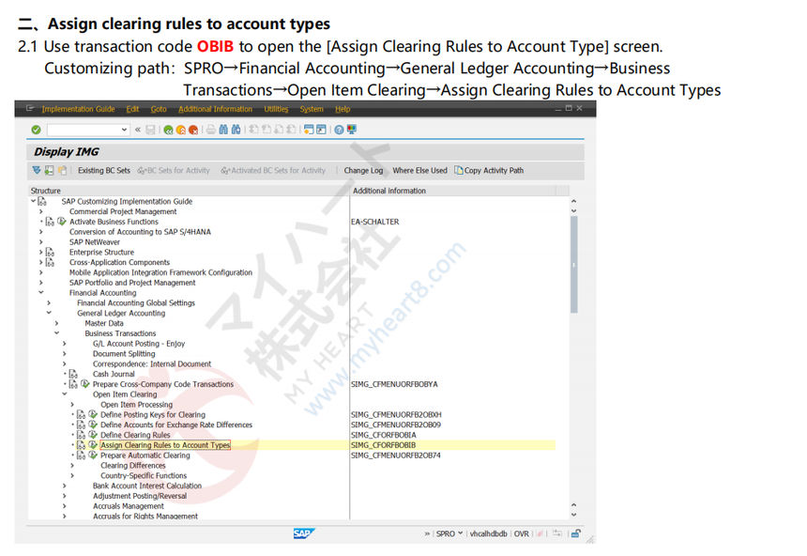Image resolution: width=807 pixels, height=556 pixels.
Task: Select the Accruals Management tree row
Action: pos(129,506)
